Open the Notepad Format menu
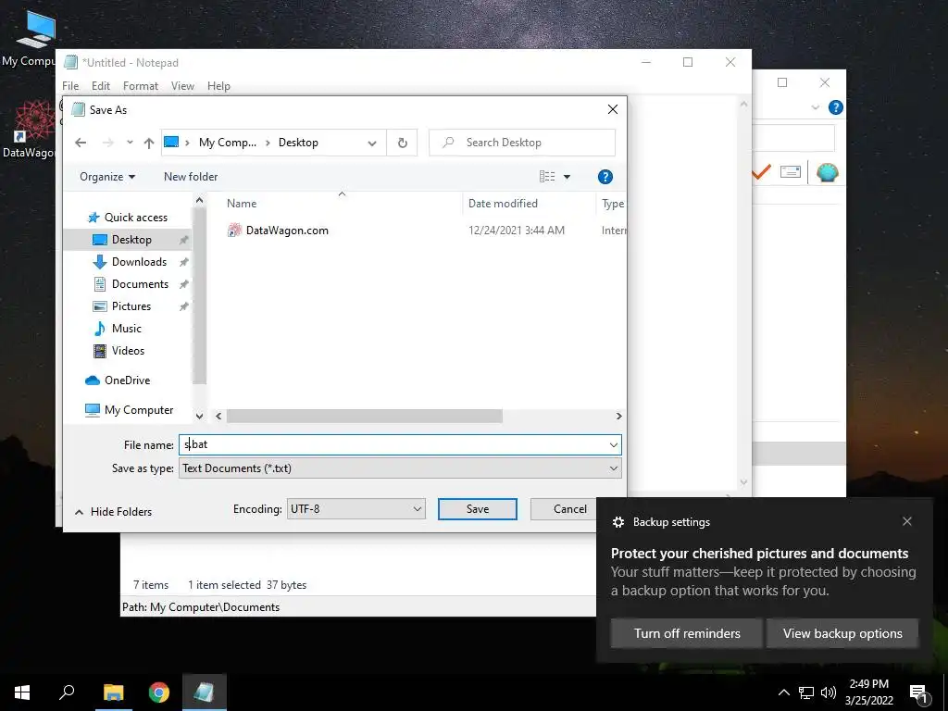The width and height of the screenshot is (948, 711). coord(141,86)
